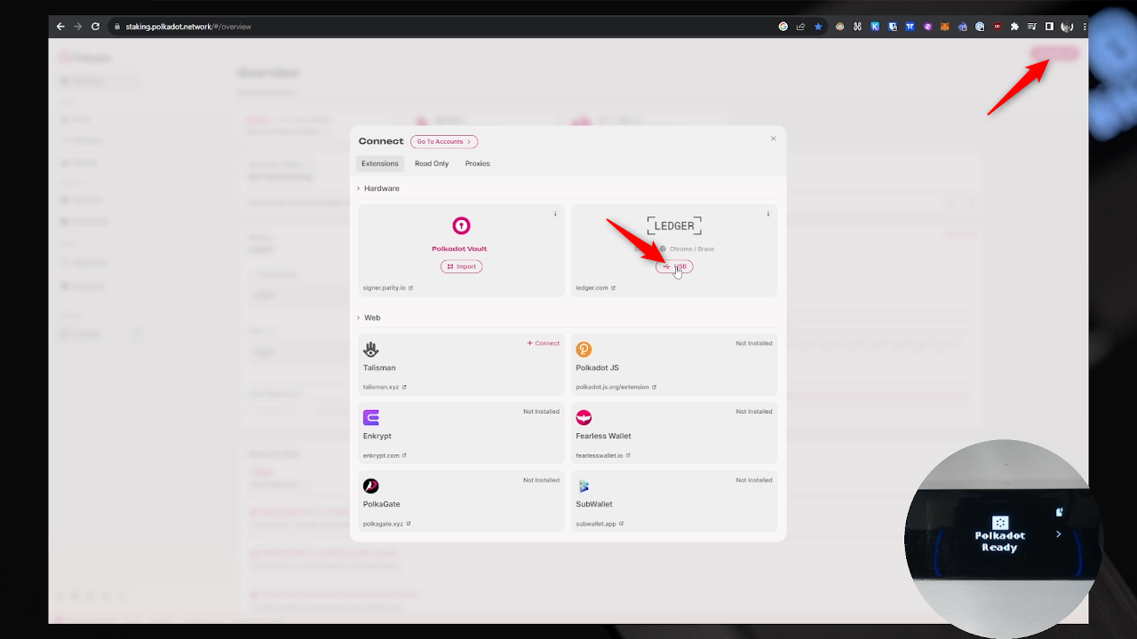Screen dimensions: 1137x639
Task: Collapse the Web section
Action: [x=369, y=318]
